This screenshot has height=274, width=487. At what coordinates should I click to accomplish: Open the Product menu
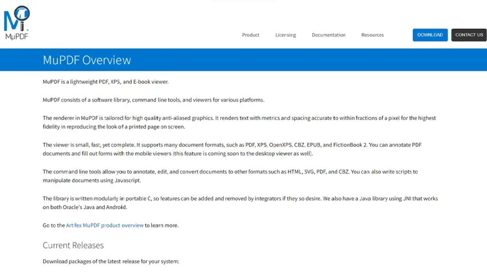tap(251, 35)
